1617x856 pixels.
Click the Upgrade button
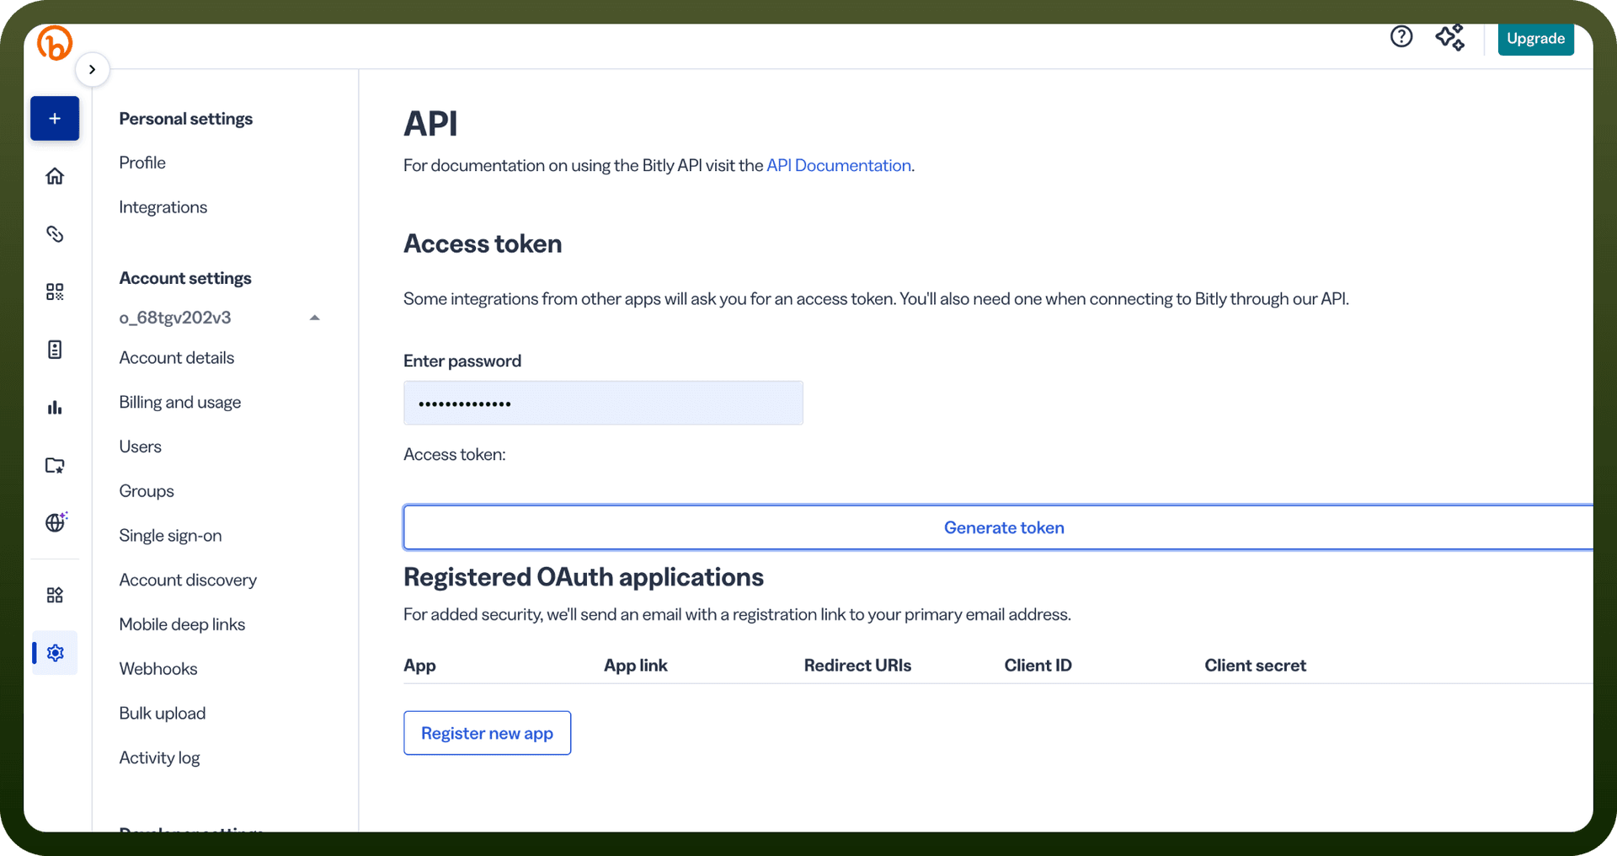click(1536, 39)
